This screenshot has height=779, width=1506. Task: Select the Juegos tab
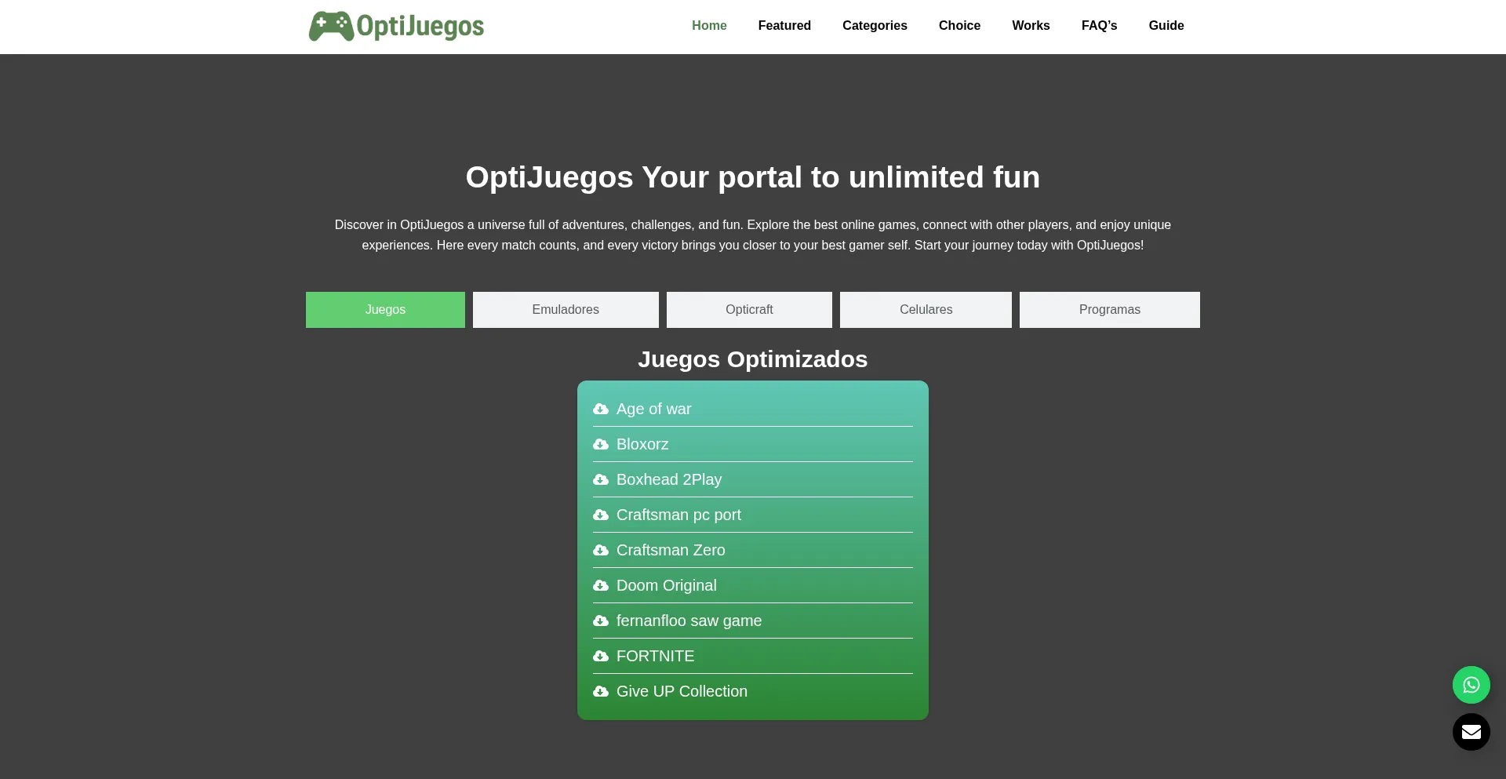click(x=385, y=310)
